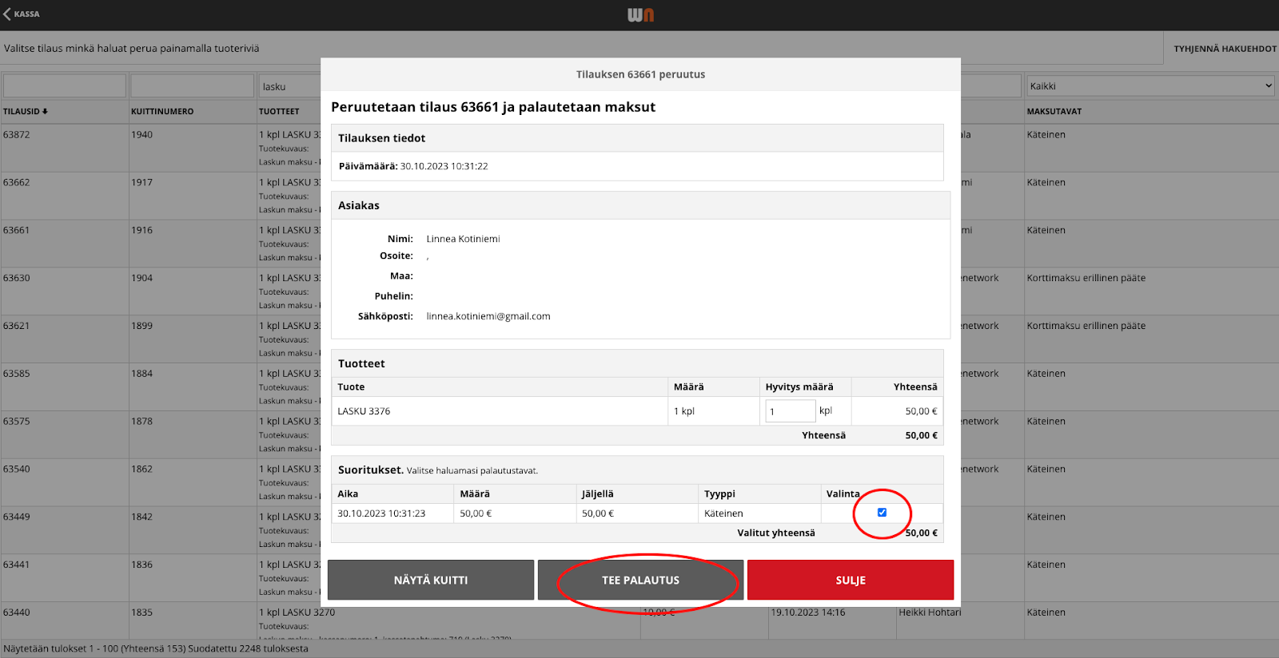Sort by the Tilausid column header
Screen dimensions: 1279x658
(x=26, y=112)
